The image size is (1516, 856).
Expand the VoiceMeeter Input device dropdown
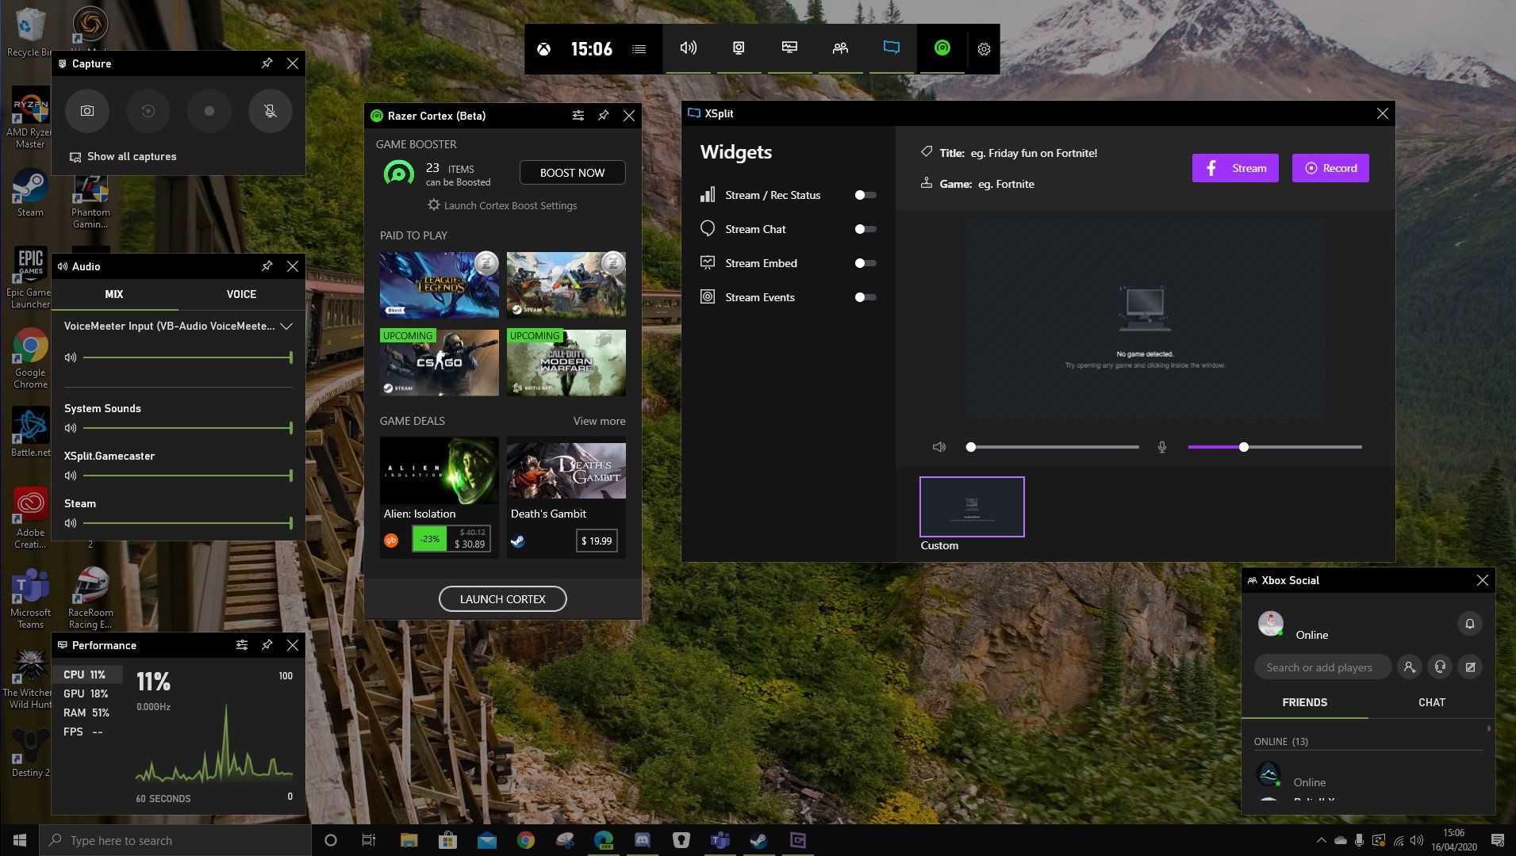(286, 326)
